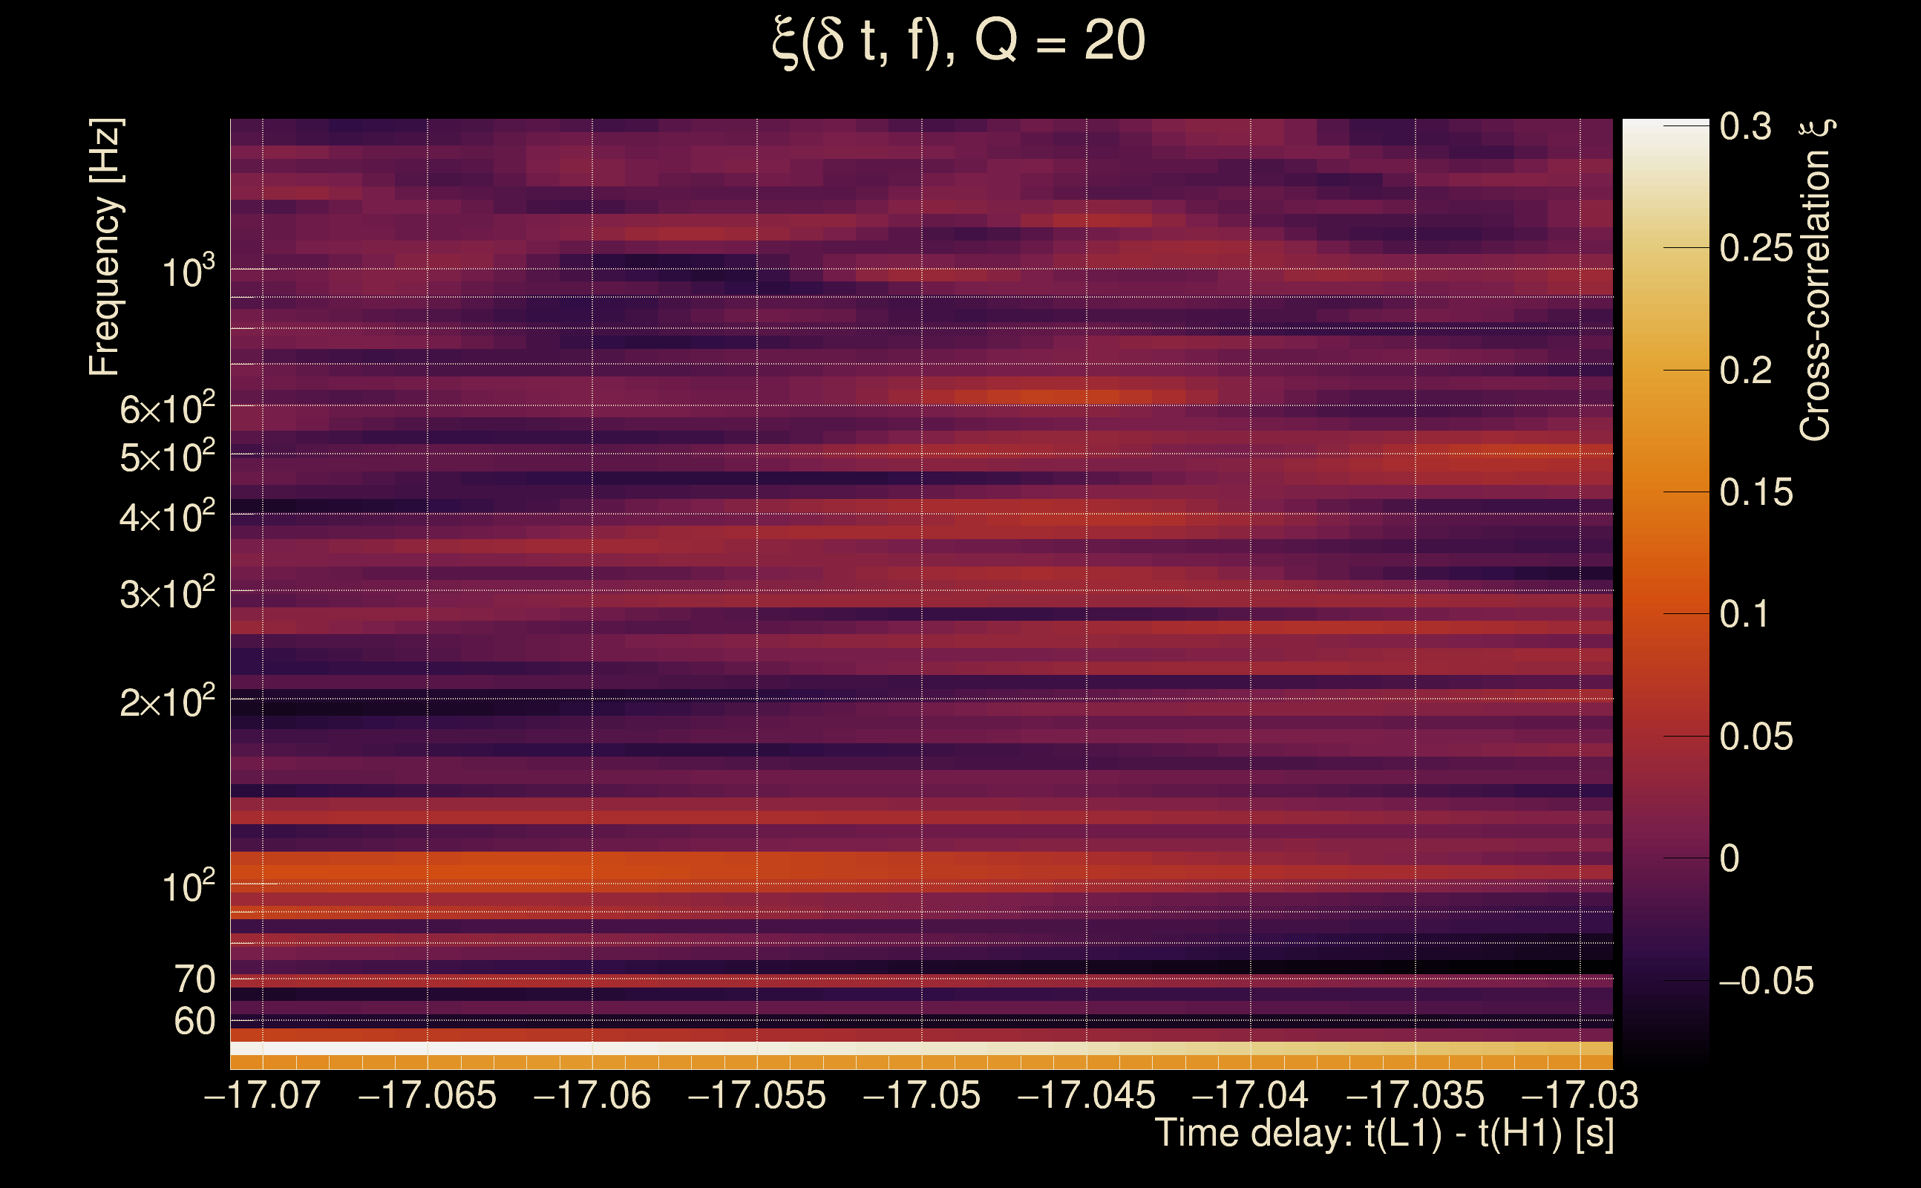Screen dimensions: 1921x1188
Task: Click the 0.3 colorbar tick label
Action: (1745, 126)
